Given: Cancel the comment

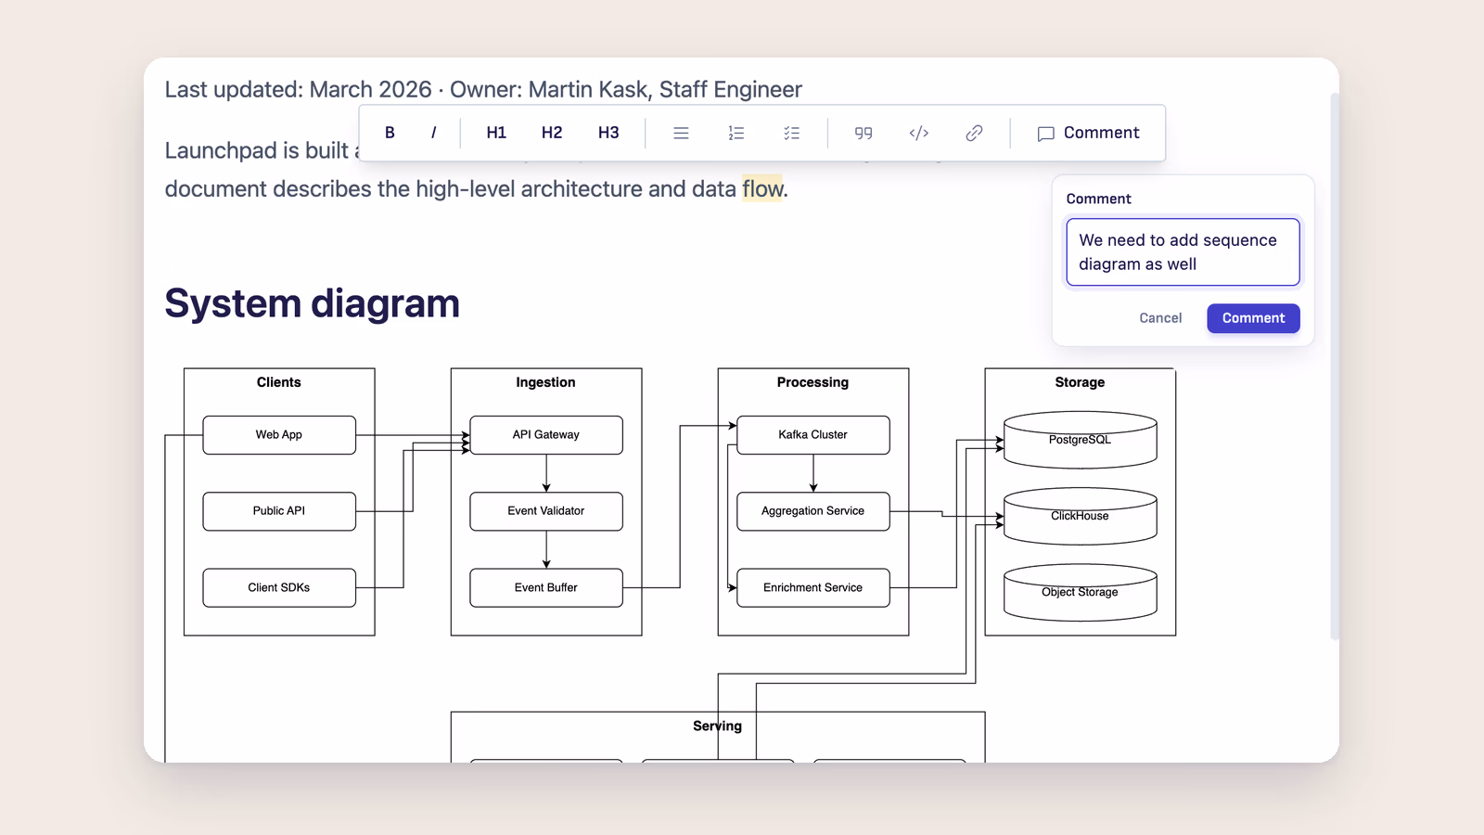Looking at the screenshot, I should [x=1160, y=318].
